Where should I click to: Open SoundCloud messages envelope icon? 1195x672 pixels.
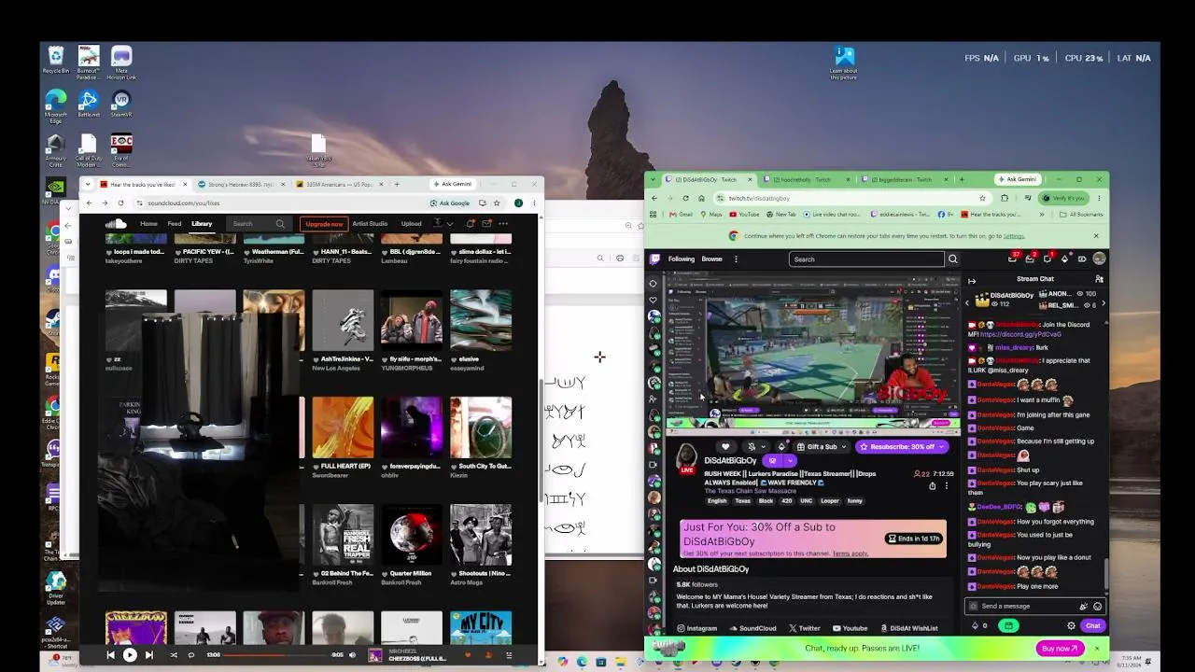tap(486, 224)
